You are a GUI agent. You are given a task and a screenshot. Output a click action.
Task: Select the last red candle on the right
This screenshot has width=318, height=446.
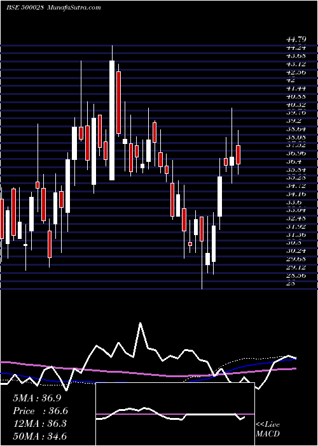(x=238, y=155)
